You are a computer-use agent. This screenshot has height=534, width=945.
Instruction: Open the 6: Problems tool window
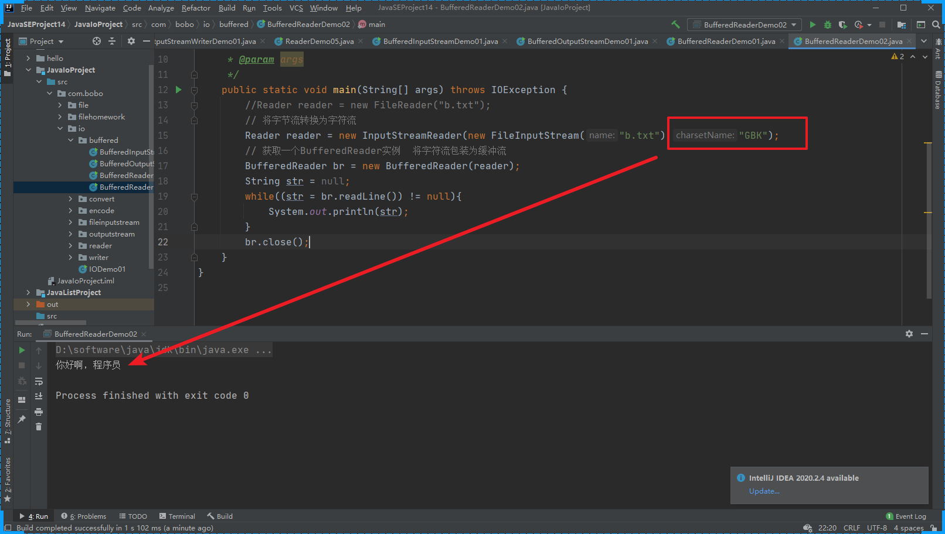84,516
